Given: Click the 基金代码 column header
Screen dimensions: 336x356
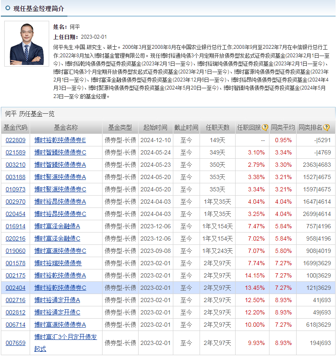Looking at the screenshot, I should [15, 128].
